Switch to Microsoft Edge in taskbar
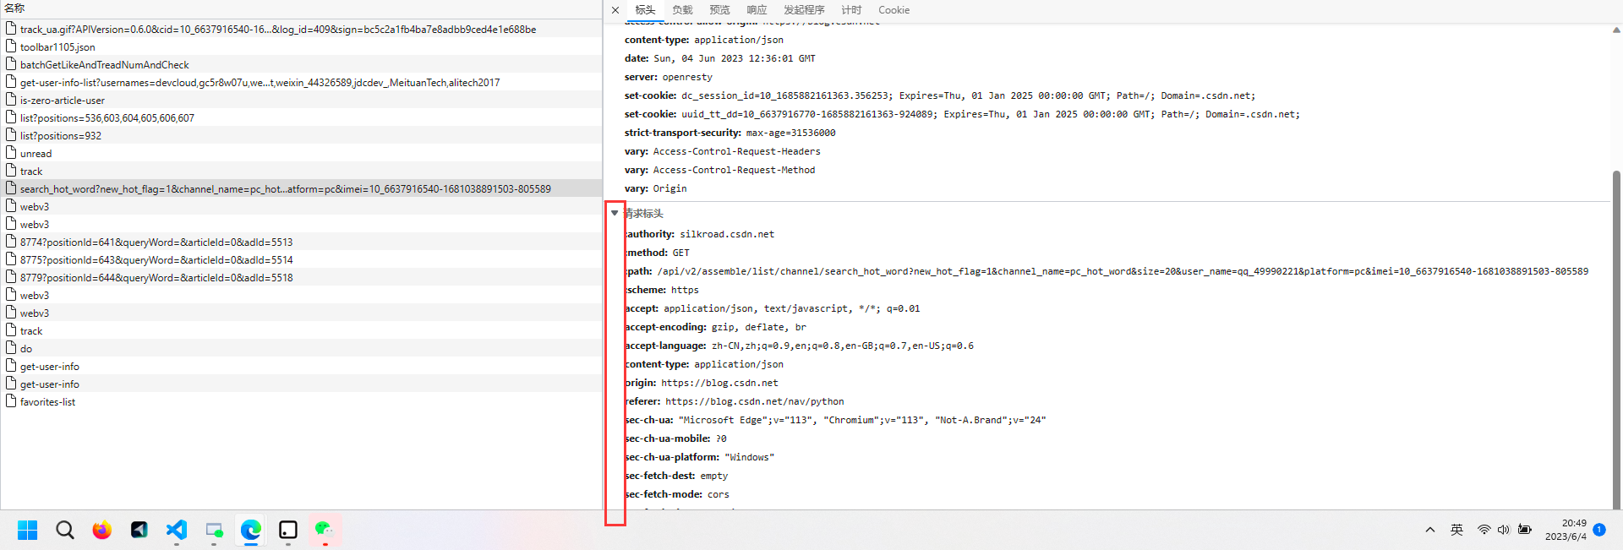This screenshot has height=550, width=1623. pos(251,530)
